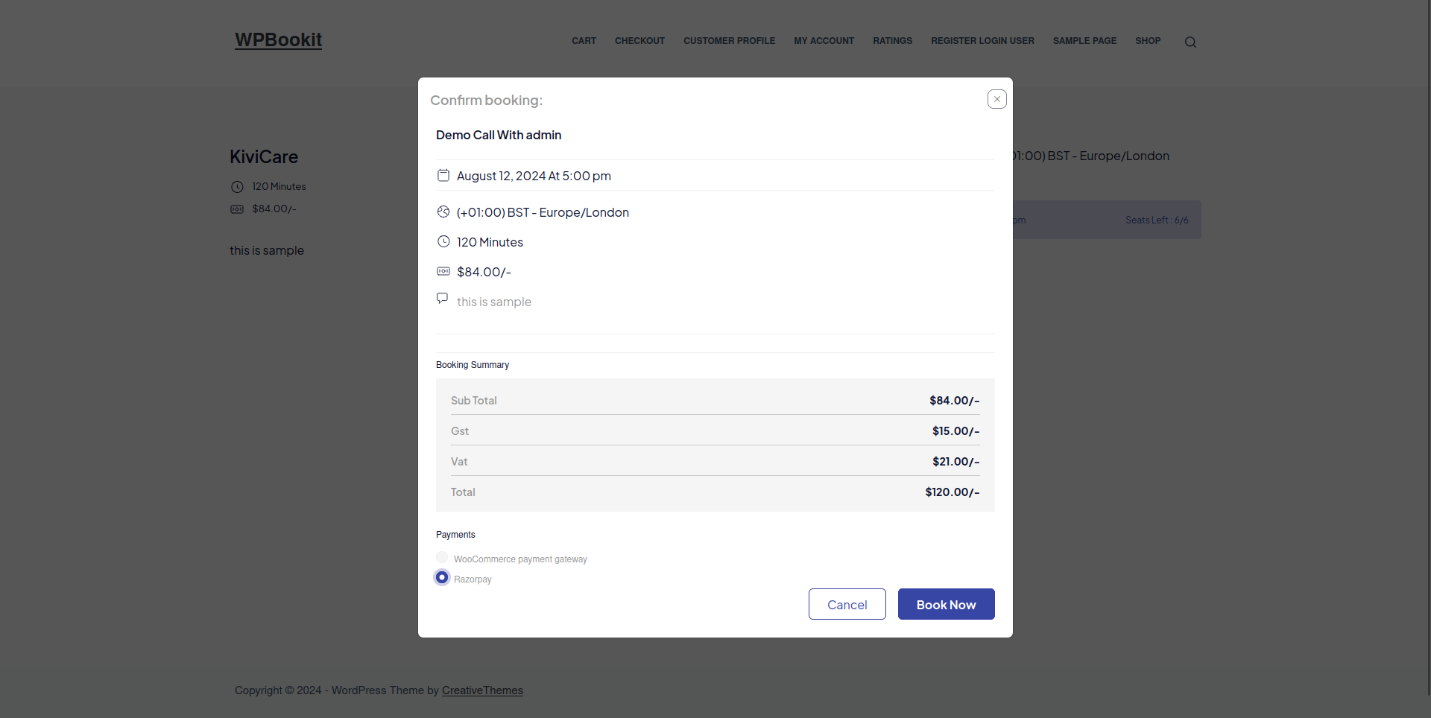Image resolution: width=1431 pixels, height=718 pixels.
Task: Cancel the booking confirmation
Action: click(847, 604)
